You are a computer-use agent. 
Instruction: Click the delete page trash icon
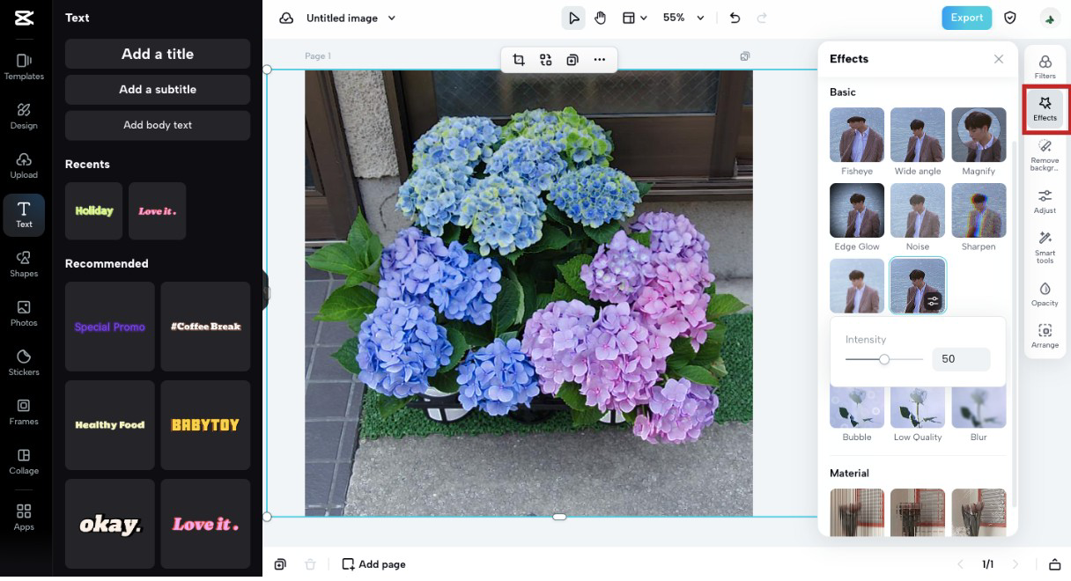310,564
